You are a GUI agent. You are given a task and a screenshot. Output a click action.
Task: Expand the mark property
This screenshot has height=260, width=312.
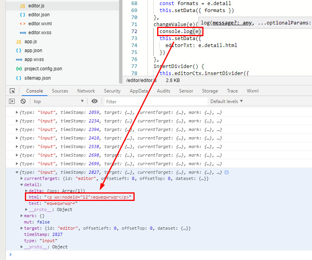[22, 216]
